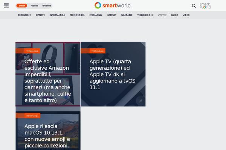The width and height of the screenshot is (226, 150).
Task: Open the Amazon offers article headline
Action: [x=48, y=81]
